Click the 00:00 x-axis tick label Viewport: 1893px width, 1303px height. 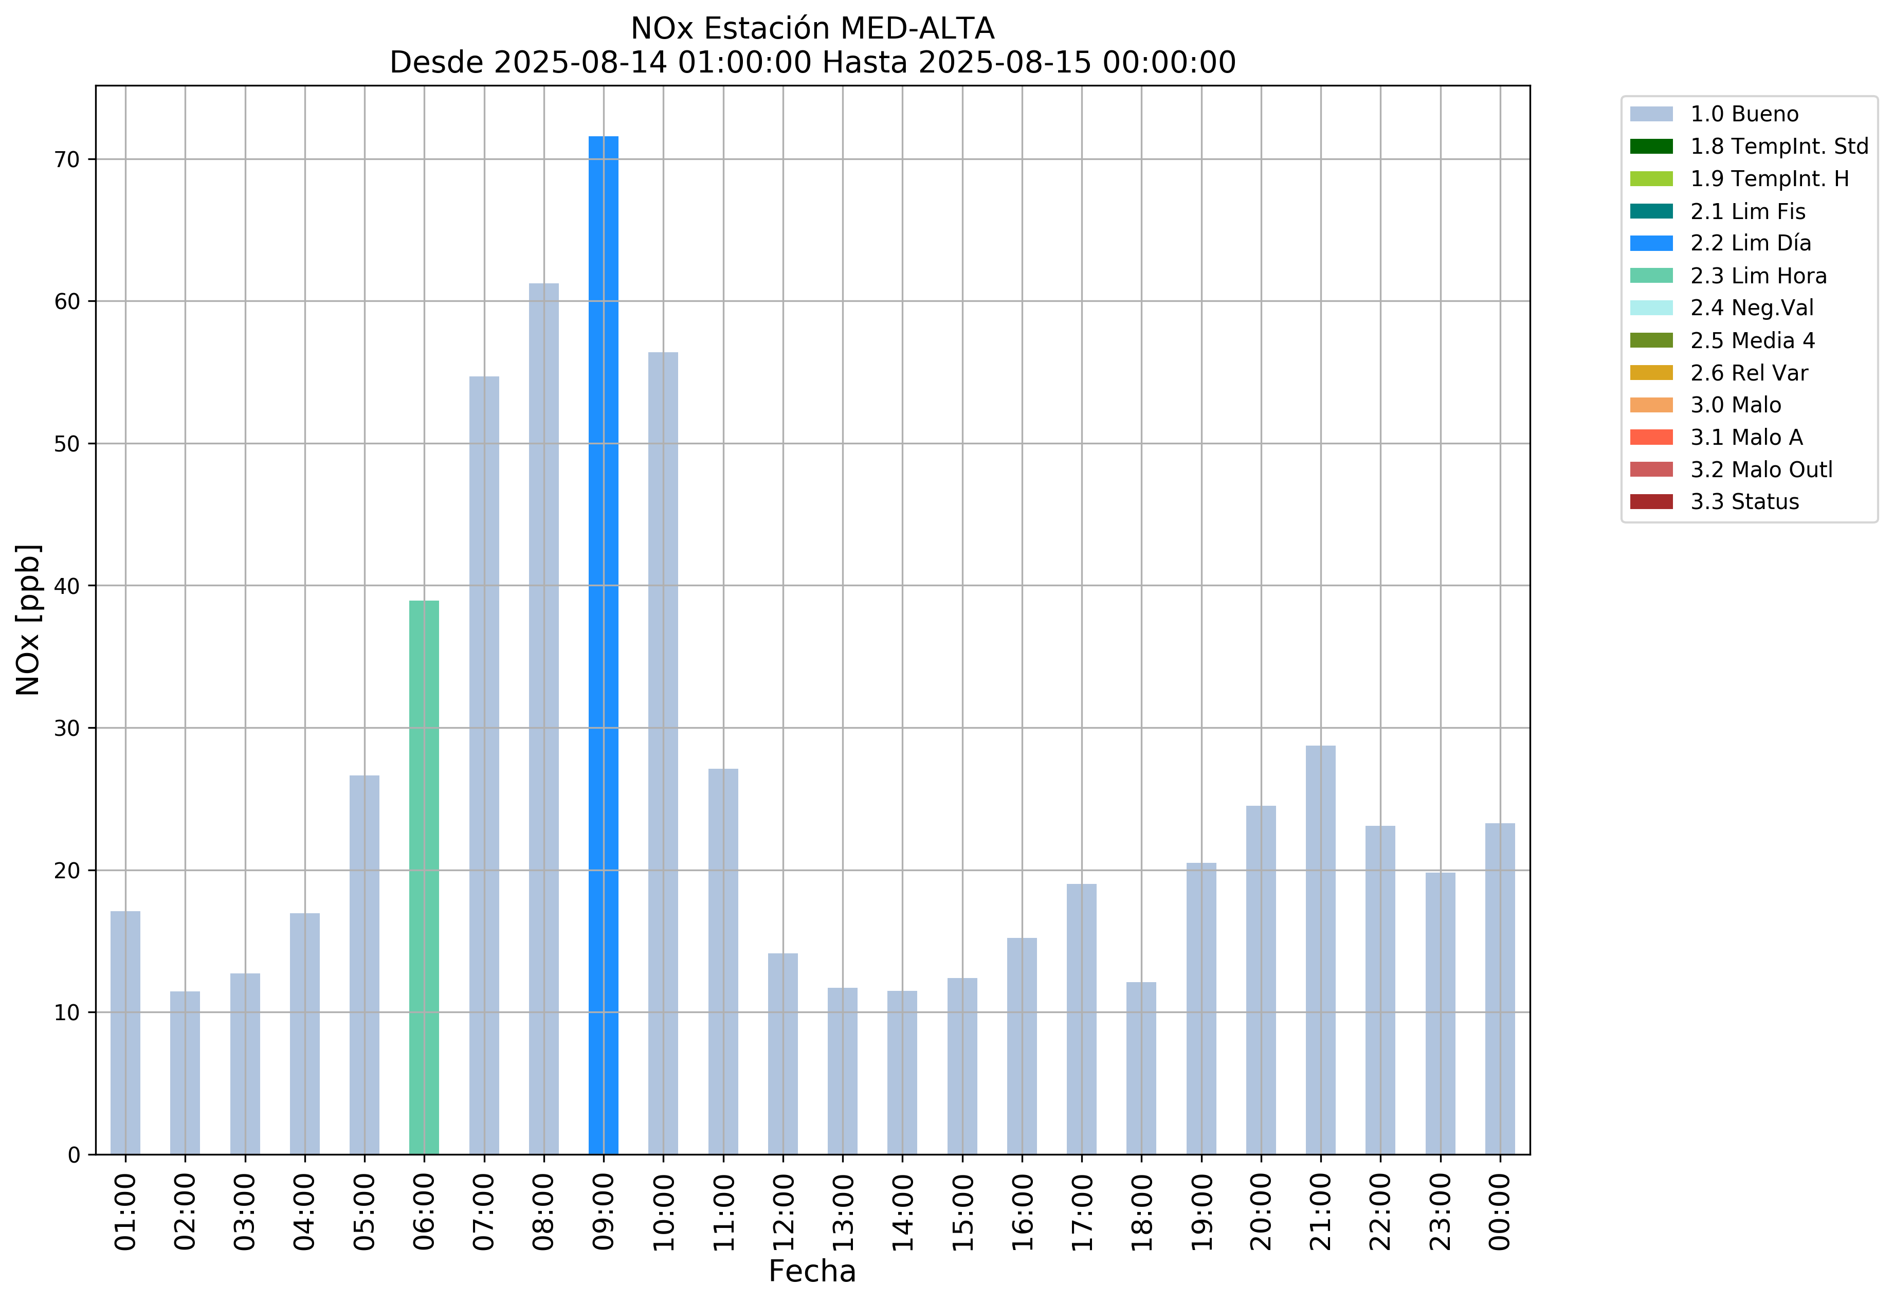[x=1500, y=1211]
